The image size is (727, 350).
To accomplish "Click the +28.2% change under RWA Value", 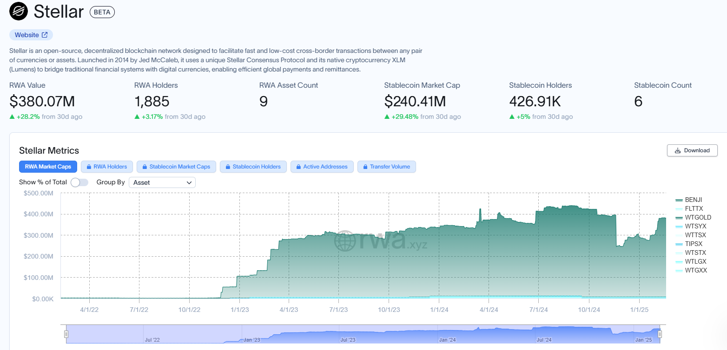I will click(28, 117).
